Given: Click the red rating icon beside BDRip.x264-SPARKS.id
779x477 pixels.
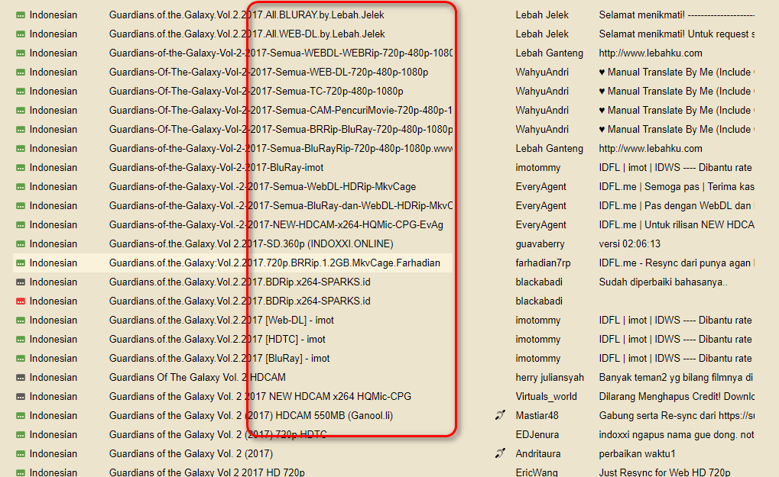Looking at the screenshot, I should click(x=21, y=301).
